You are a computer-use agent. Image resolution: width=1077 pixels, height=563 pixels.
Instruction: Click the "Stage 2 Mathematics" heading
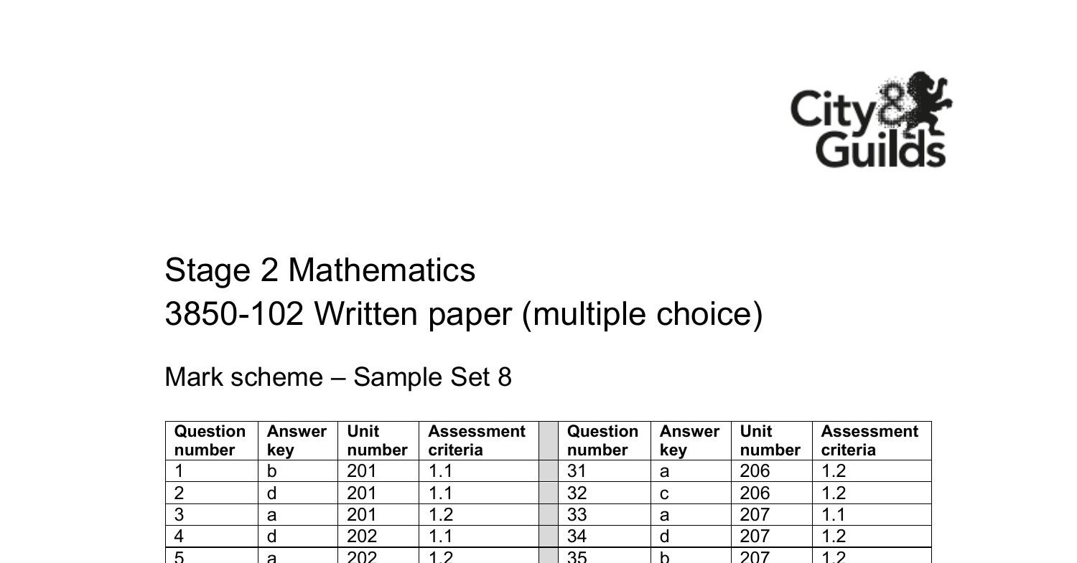click(320, 270)
